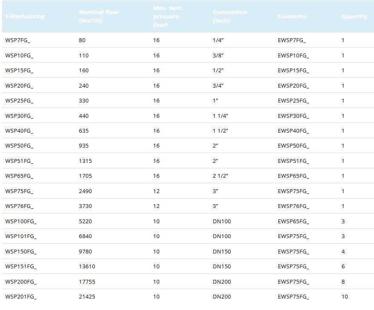Click the Connection (inch) column header
This screenshot has width=374, height=310.
click(229, 17)
